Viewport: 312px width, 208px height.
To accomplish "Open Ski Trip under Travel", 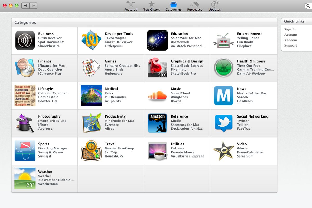I will point(111,152).
